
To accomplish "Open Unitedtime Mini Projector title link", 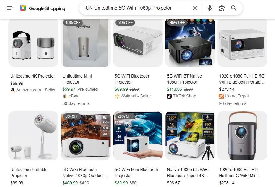I will point(77,79).
